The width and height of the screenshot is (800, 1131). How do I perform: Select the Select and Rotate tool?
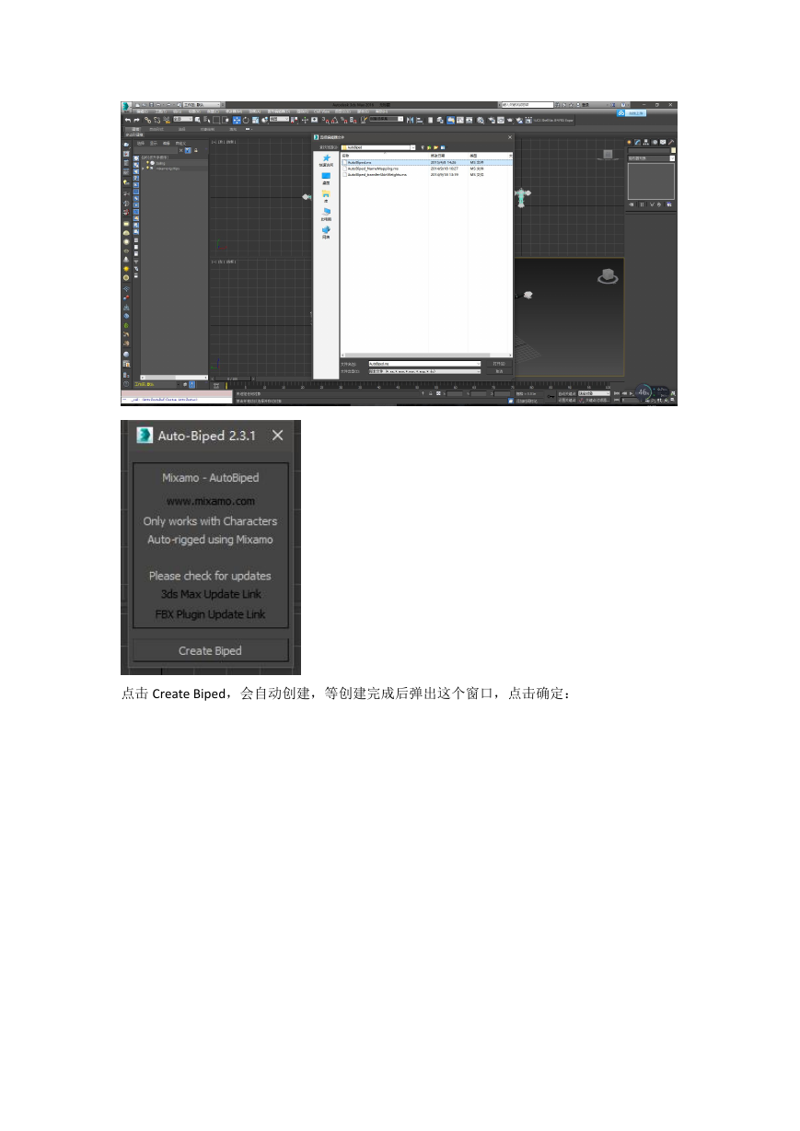(246, 120)
